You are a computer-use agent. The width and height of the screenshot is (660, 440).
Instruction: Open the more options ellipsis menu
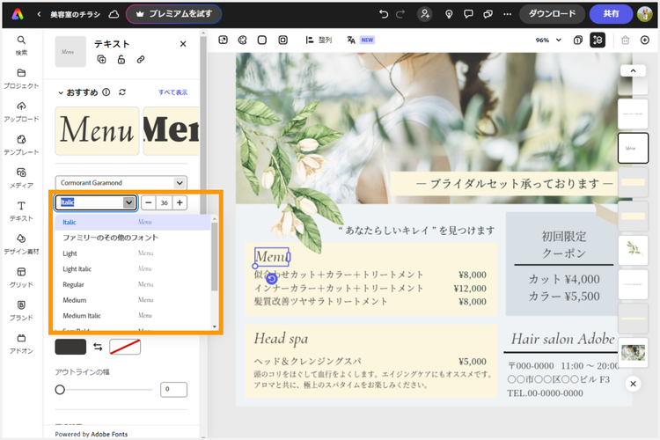point(507,14)
